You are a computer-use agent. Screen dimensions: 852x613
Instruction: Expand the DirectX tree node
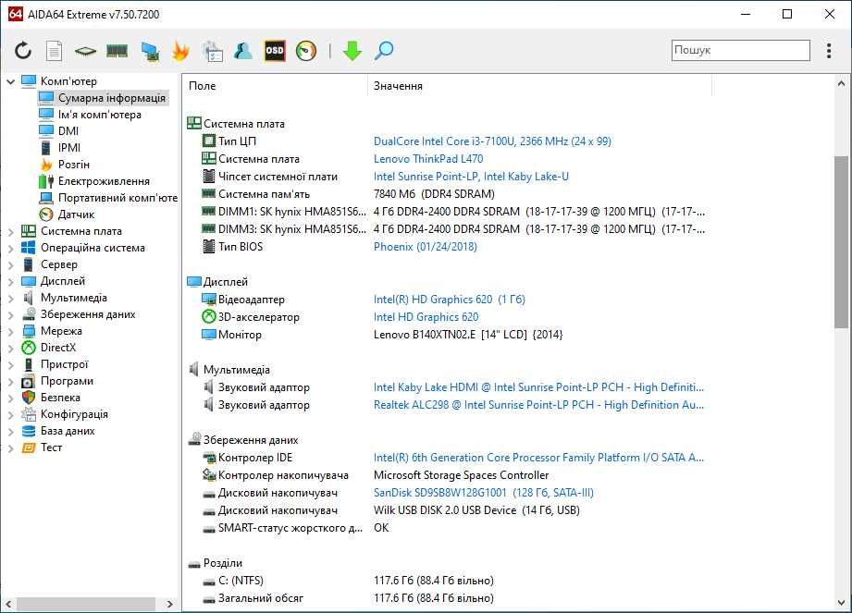(10, 348)
